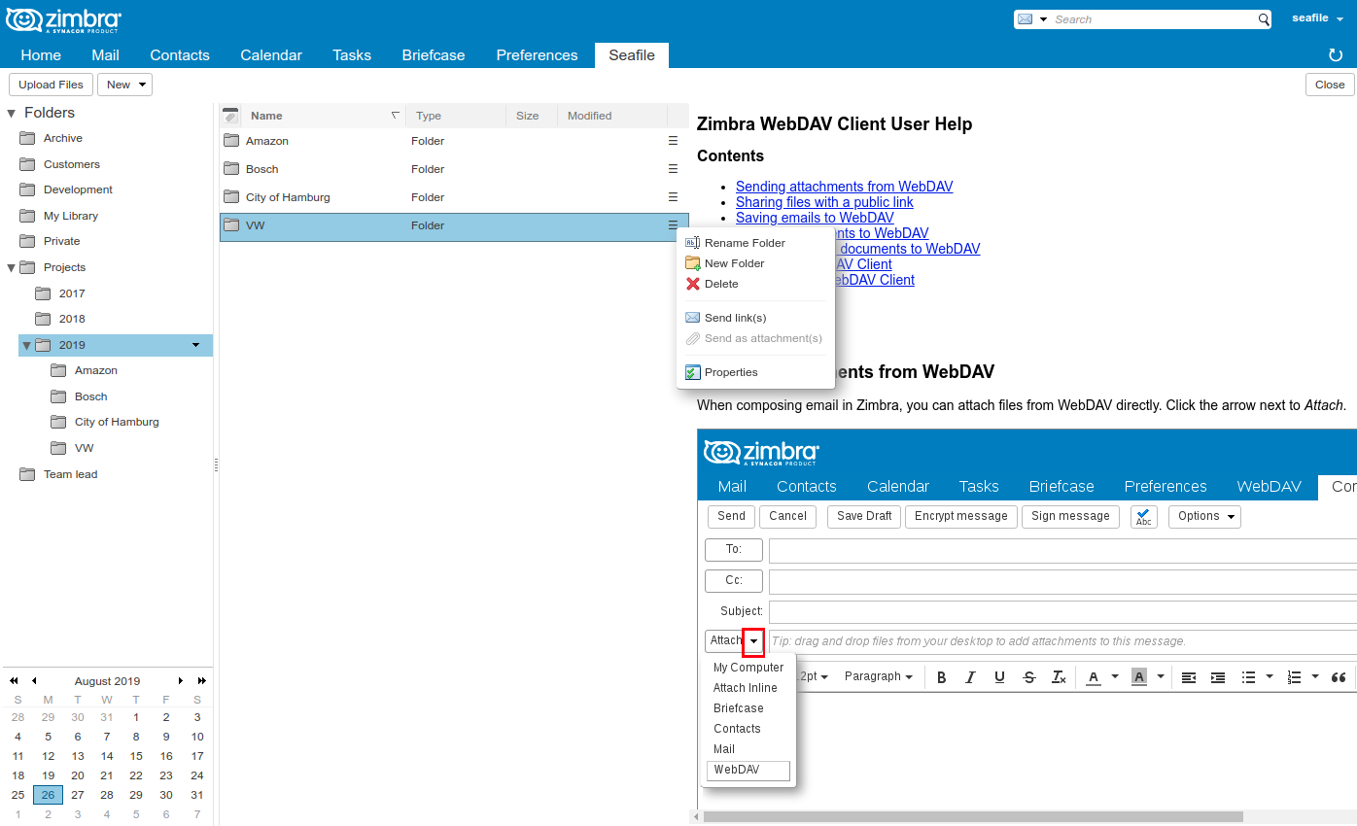Open the hamburger menu for the Bosch row

coord(673,169)
